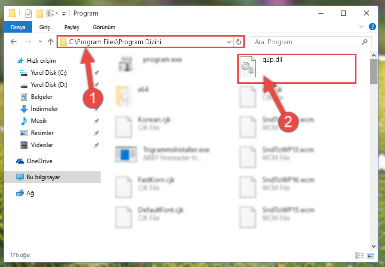The image size is (385, 267).
Task: Open the recent locations dropdown arrow
Action: (x=40, y=42)
